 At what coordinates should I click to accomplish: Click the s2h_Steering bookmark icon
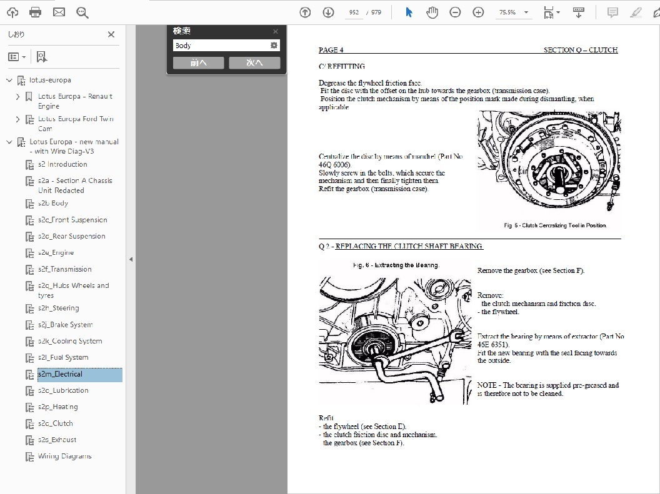[29, 309]
